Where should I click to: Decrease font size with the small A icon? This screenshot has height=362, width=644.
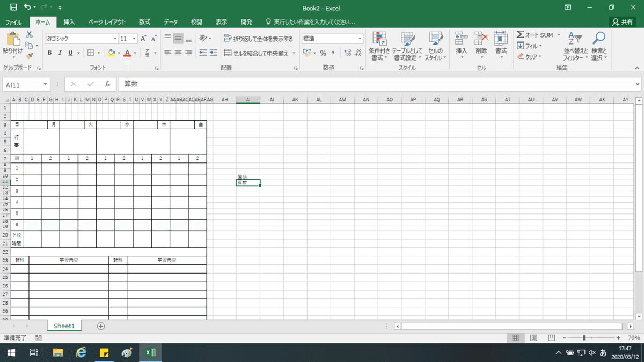click(153, 39)
